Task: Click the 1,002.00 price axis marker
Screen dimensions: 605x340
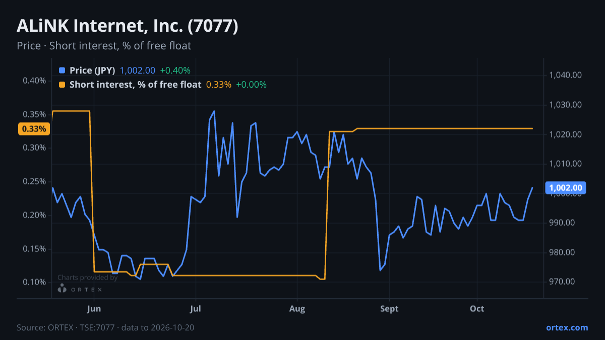Action: [566, 188]
